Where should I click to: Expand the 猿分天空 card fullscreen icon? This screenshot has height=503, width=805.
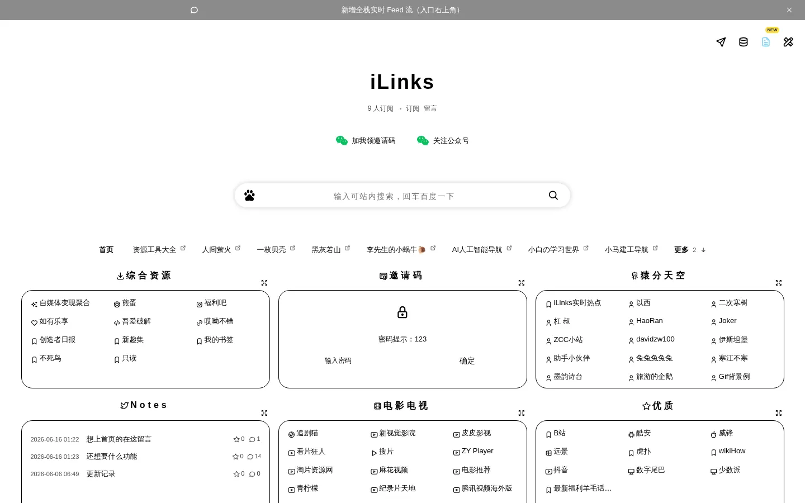pos(779,283)
